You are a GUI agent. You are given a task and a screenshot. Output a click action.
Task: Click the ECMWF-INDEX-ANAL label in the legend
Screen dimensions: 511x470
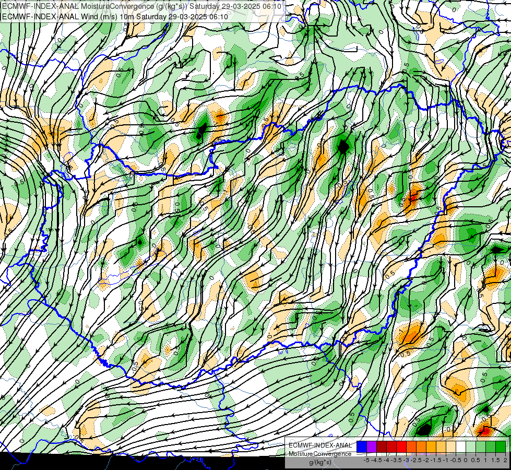tap(320, 445)
